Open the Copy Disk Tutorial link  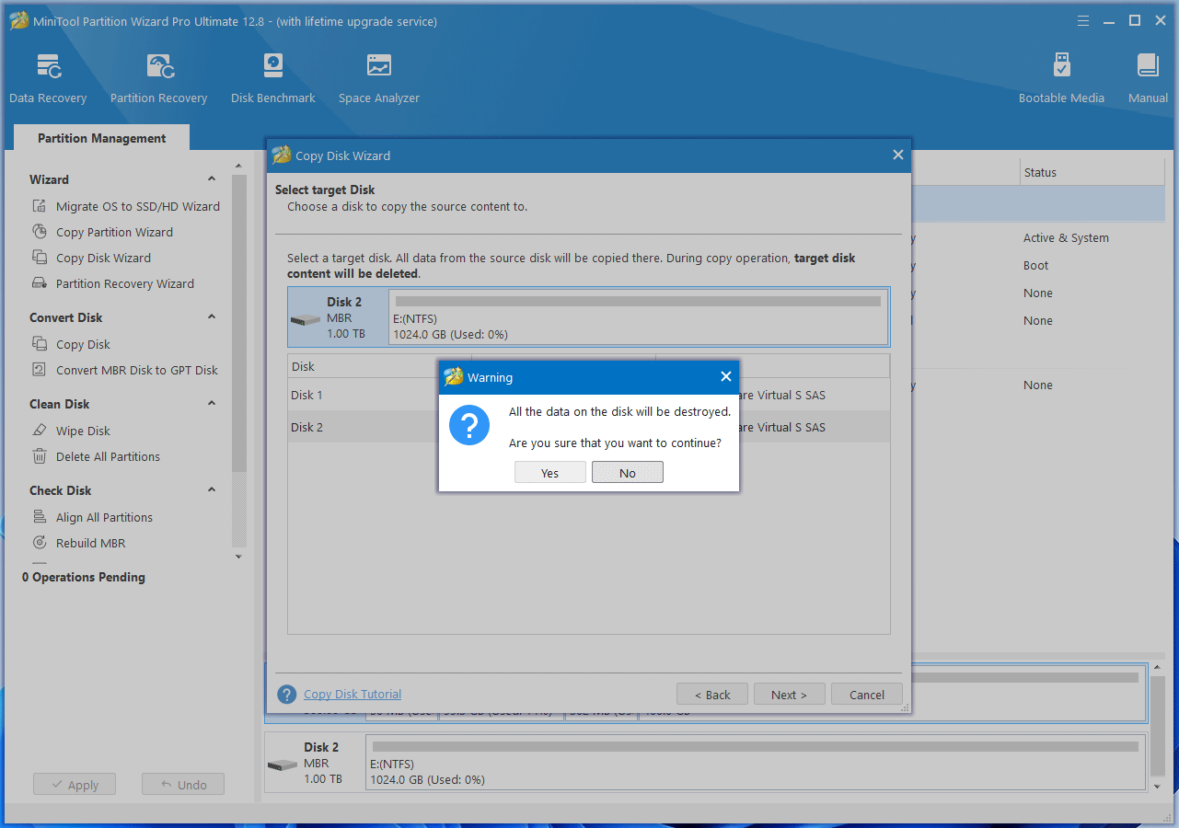tap(353, 695)
